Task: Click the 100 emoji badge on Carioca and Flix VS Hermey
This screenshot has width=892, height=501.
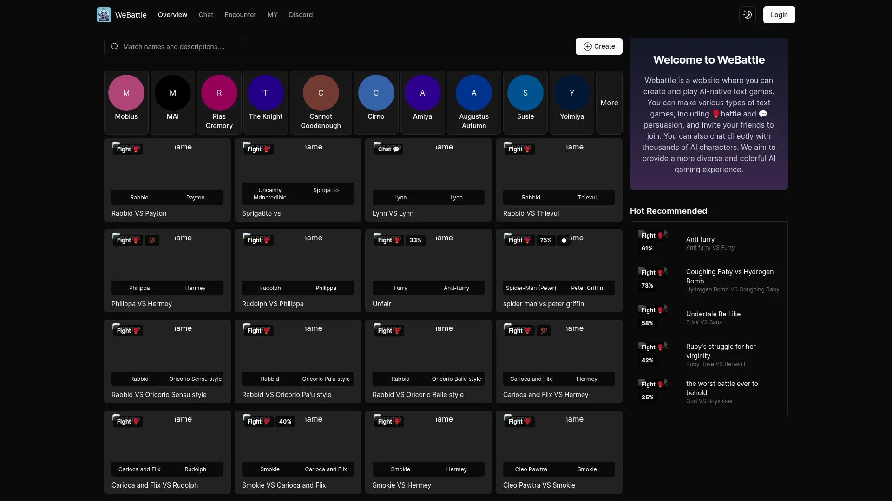Action: click(544, 331)
